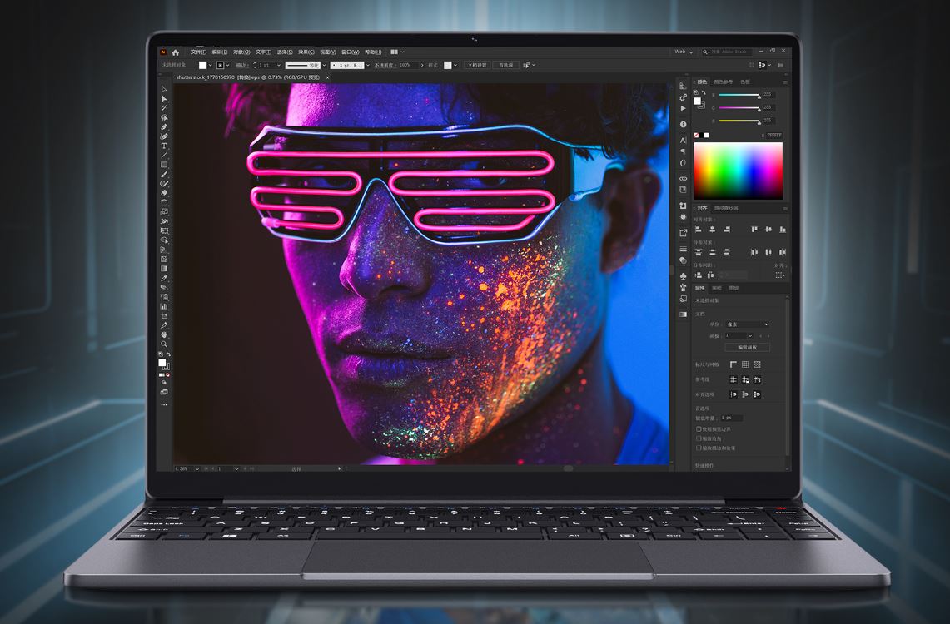Viewport: 950px width, 624px height.
Task: Click the Rectangle tool in the left toolbar
Action: [x=164, y=165]
